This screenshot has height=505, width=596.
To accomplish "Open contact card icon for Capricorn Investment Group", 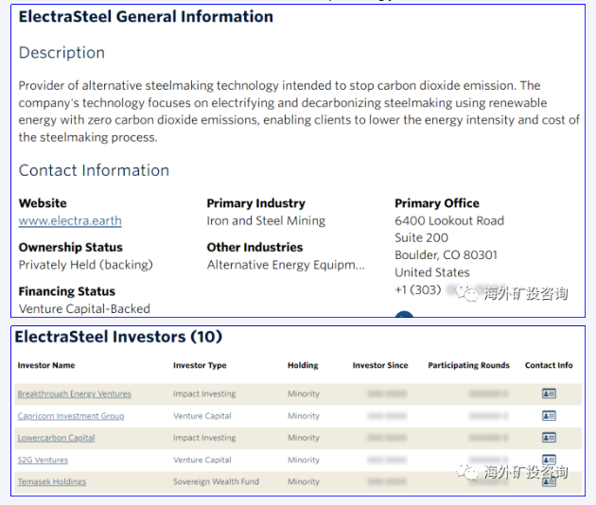I will pyautogui.click(x=549, y=416).
